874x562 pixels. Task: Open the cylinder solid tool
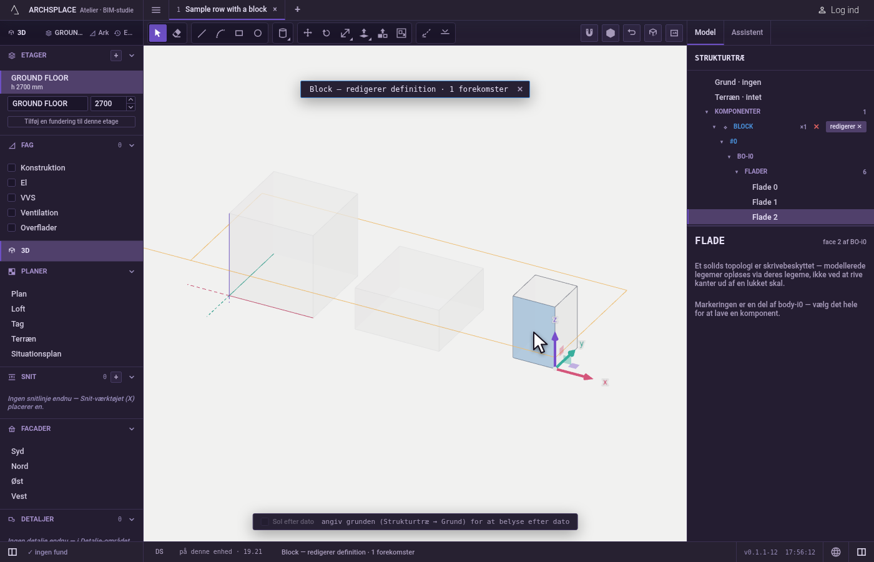[283, 33]
